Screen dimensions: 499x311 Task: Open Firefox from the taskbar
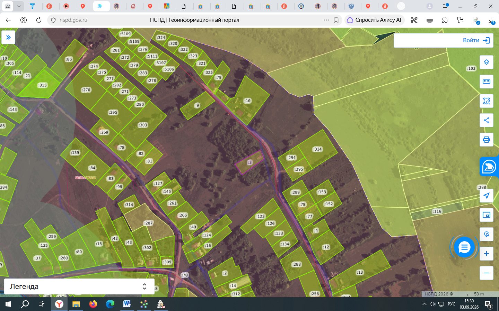point(93,304)
